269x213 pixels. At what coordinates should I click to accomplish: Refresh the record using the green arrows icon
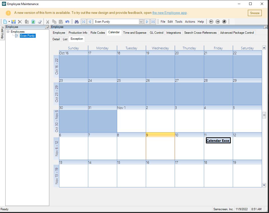[33, 22]
